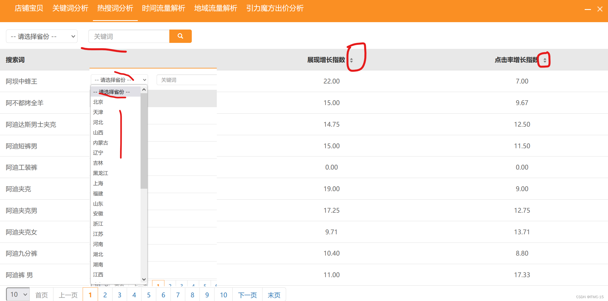Go to 地域流量解析 tab
Viewport: 608px width, 301px height.
(x=216, y=9)
